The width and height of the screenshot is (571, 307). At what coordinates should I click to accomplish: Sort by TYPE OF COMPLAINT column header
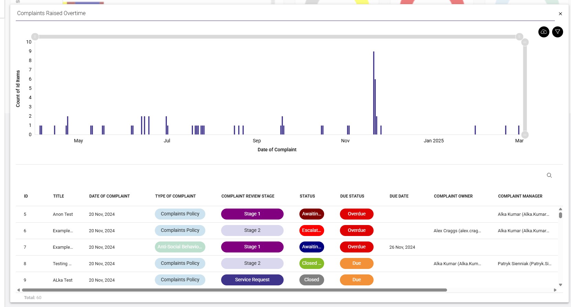[x=175, y=196]
